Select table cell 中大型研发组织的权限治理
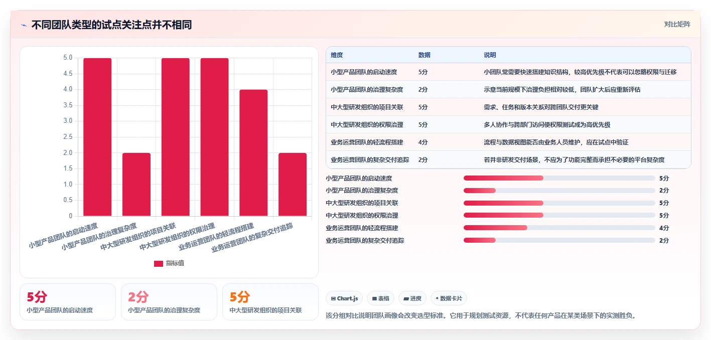Image resolution: width=711 pixels, height=340 pixels. (367, 125)
